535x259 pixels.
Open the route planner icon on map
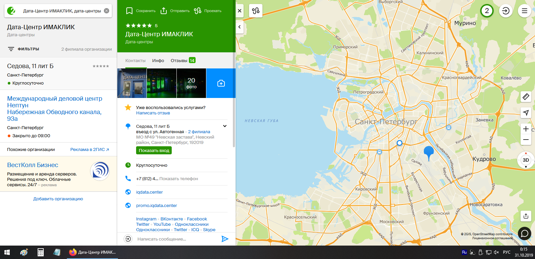pos(255,11)
